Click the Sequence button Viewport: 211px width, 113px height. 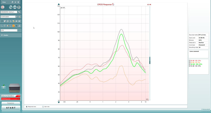(x=11, y=103)
